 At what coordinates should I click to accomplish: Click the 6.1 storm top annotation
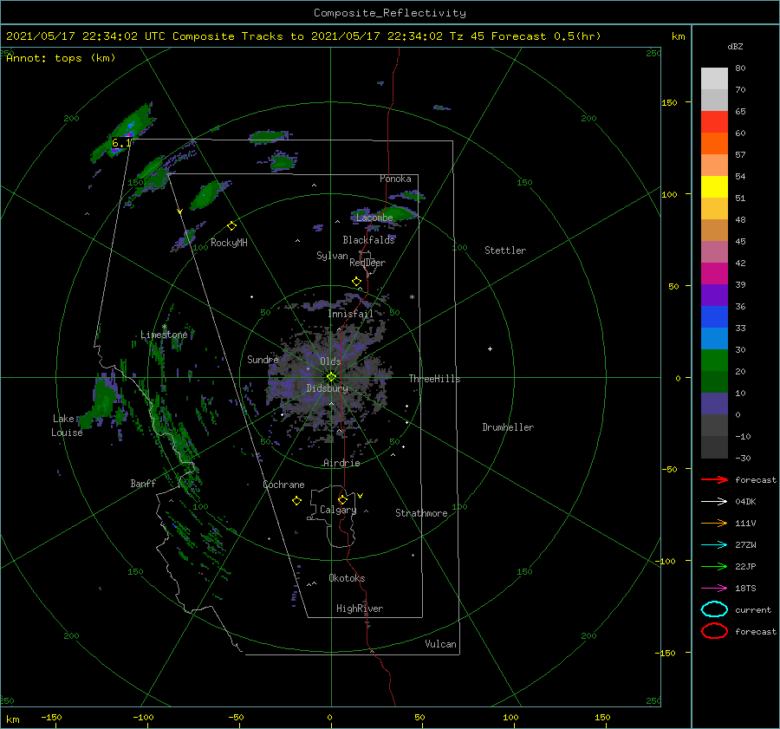(x=120, y=143)
